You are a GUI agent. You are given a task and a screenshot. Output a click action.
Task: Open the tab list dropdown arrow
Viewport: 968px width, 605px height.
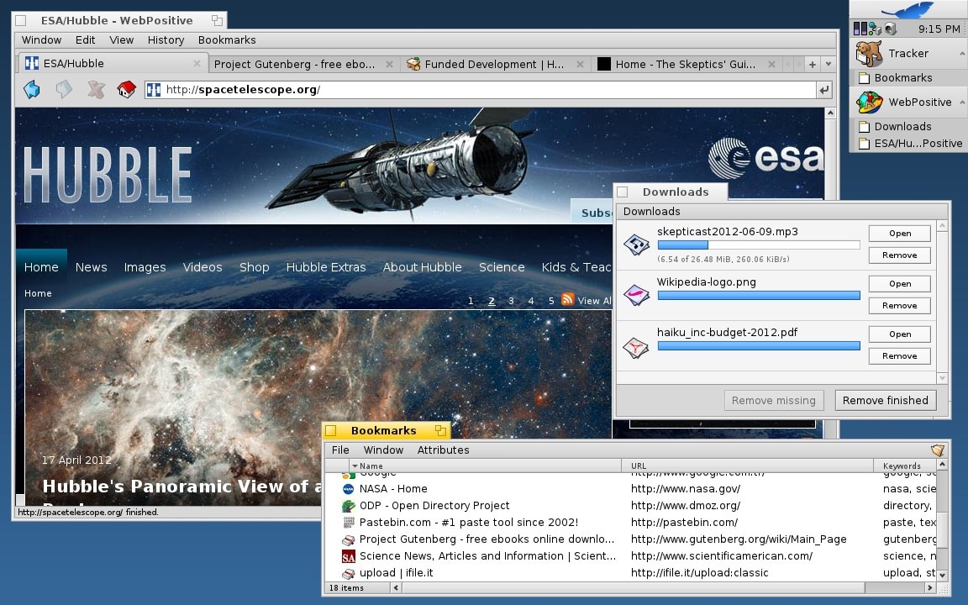(829, 64)
